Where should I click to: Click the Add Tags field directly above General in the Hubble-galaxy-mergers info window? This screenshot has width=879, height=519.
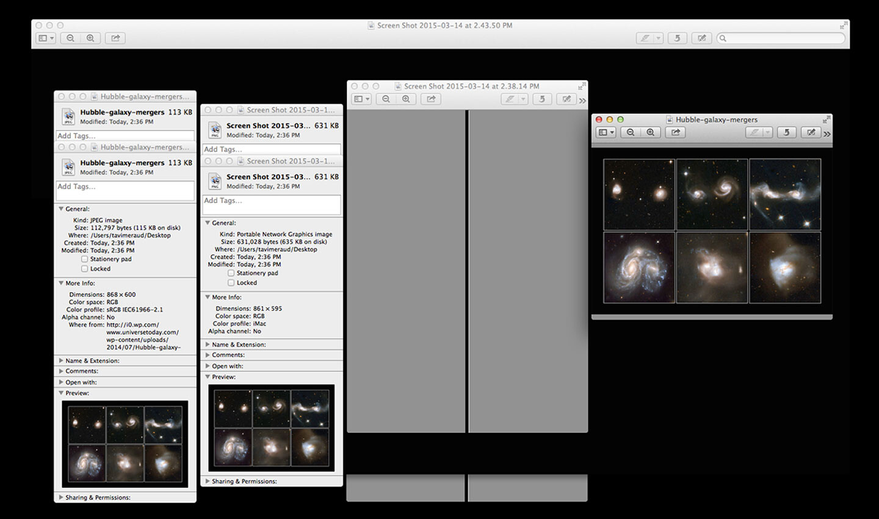click(x=125, y=190)
